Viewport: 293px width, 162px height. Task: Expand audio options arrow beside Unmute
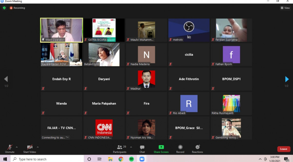click(17, 147)
